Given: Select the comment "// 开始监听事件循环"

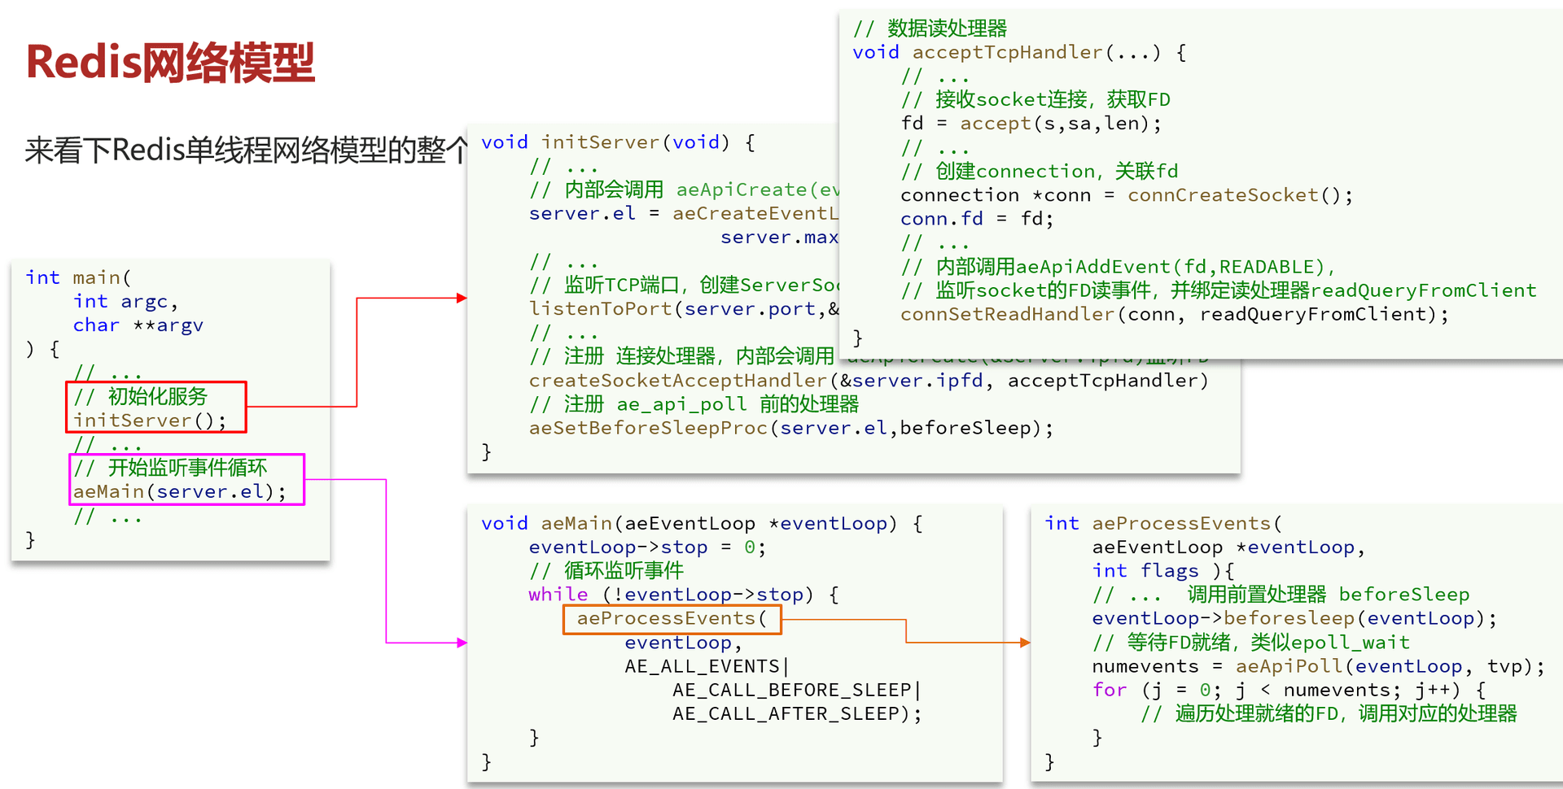Looking at the screenshot, I should click(x=170, y=468).
